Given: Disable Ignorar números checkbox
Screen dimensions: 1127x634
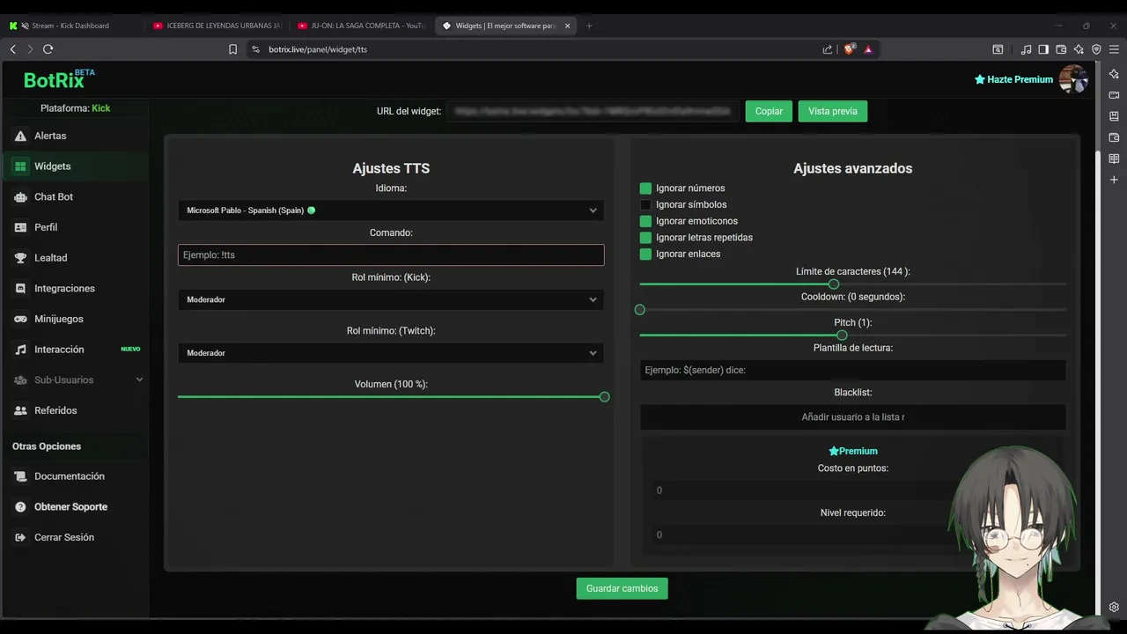Looking at the screenshot, I should (x=645, y=188).
